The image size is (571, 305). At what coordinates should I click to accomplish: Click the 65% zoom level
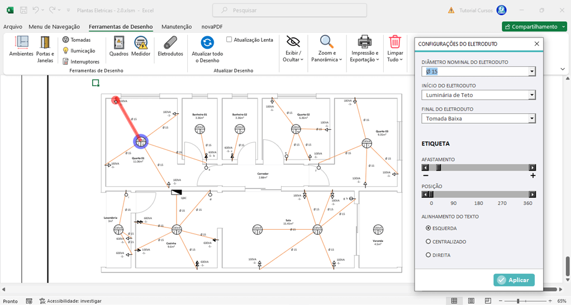click(561, 301)
